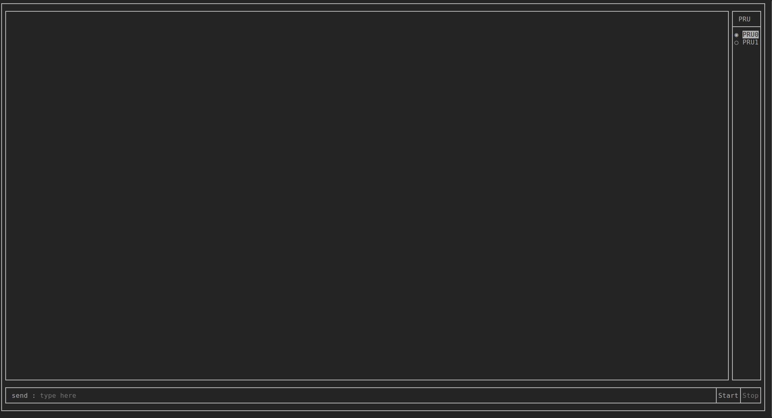This screenshot has width=772, height=418.
Task: Select the PRU1 radio button
Action: pos(746,42)
